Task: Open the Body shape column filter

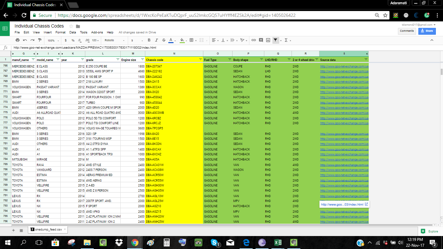Action: pyautogui.click(x=261, y=60)
